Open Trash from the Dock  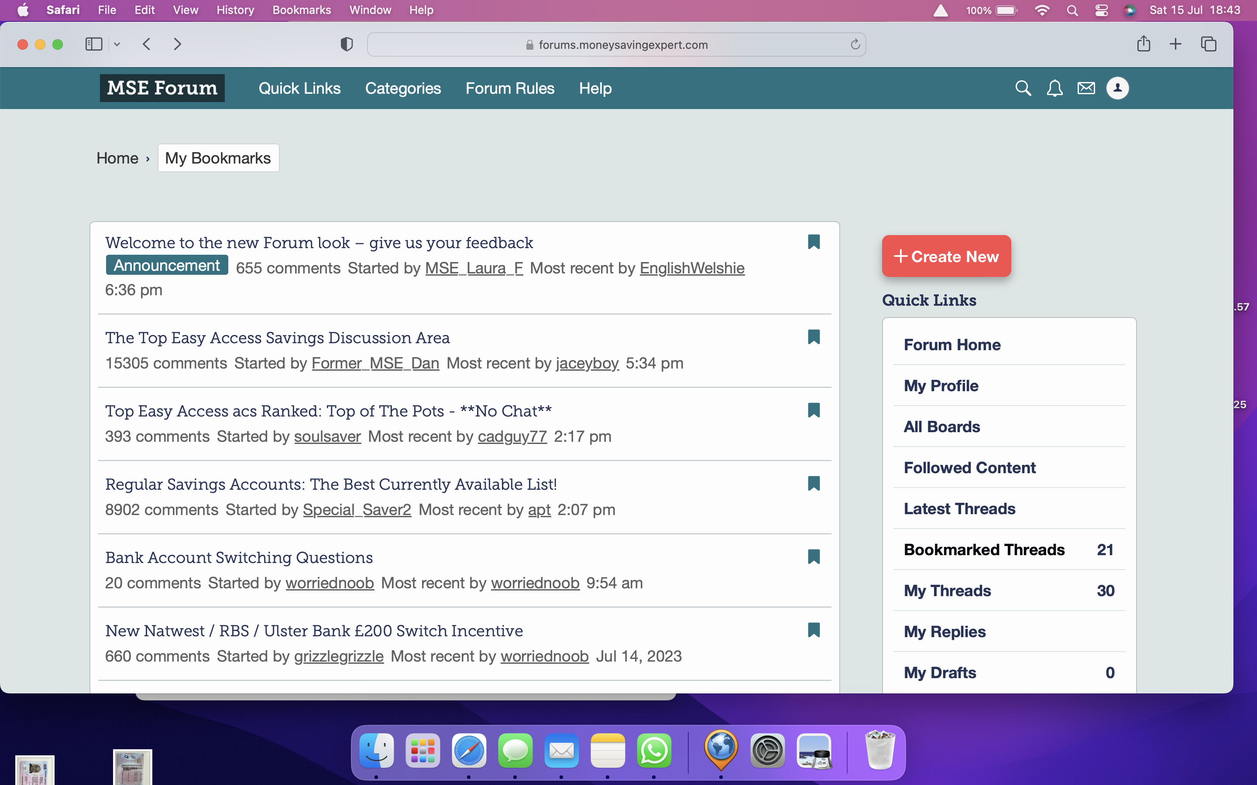click(x=879, y=750)
